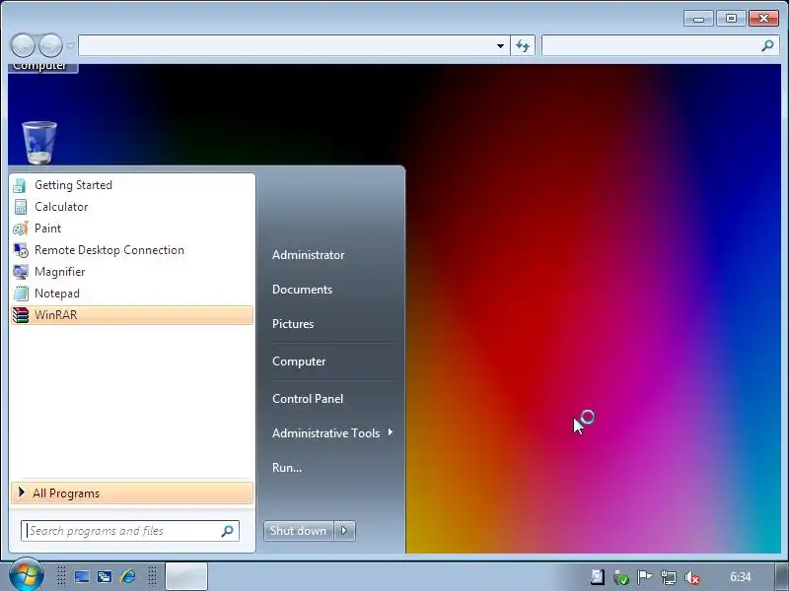Screen dimensions: 789x591
Task: Click into the address bar field
Action: tap(286, 45)
